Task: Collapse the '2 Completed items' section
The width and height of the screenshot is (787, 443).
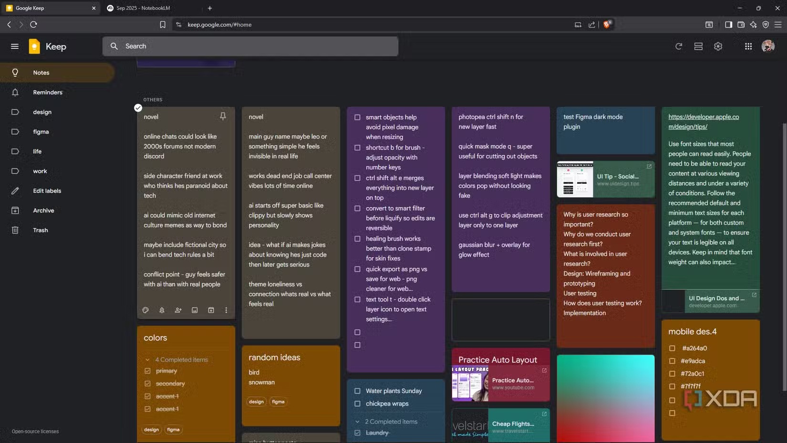Action: 357,422
